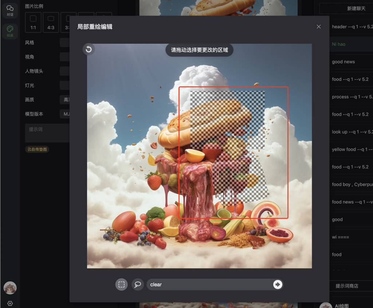Click the reset arrow icon on the image canvas
The width and height of the screenshot is (373, 308).
coord(89,50)
